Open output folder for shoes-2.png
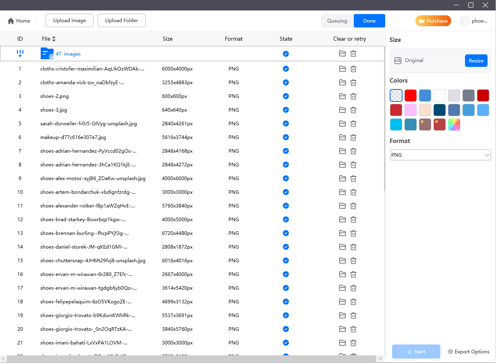Viewport: 496px width, 363px height. coord(342,96)
